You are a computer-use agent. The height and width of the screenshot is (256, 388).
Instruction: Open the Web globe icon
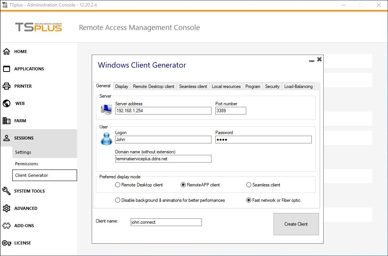tap(7, 103)
